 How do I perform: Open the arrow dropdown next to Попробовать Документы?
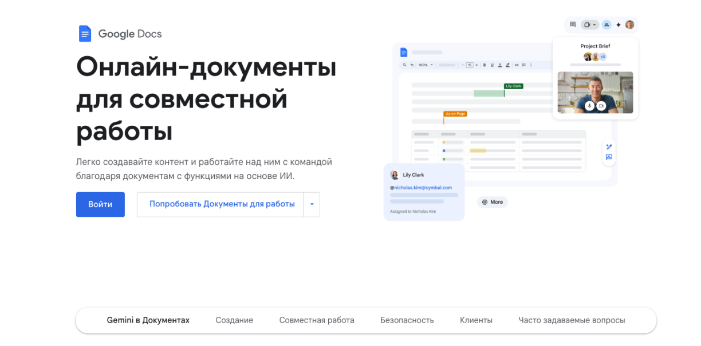click(312, 204)
